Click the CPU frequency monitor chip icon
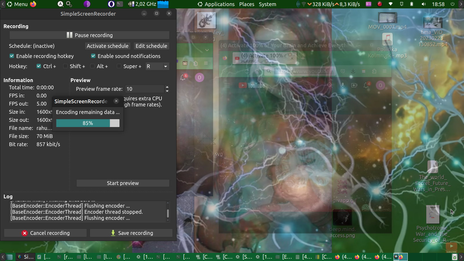Viewport: 464px width, 261px height. pyautogui.click(x=131, y=4)
